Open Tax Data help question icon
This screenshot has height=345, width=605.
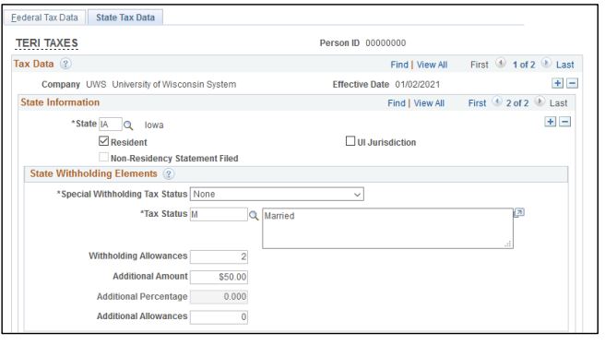65,64
